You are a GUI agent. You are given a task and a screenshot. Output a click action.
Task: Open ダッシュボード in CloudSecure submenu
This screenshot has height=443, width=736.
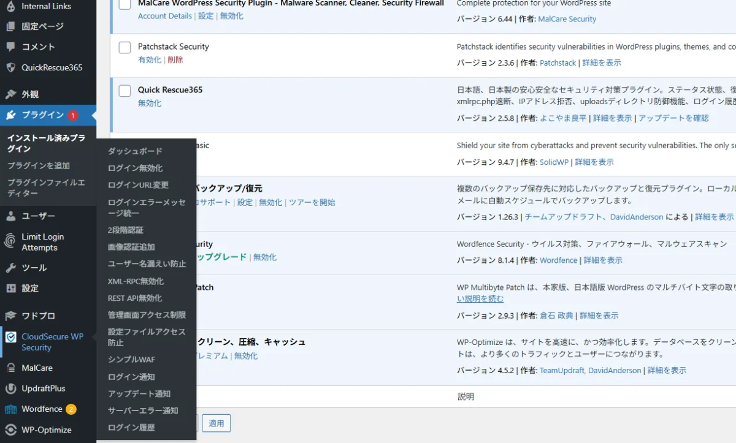(135, 151)
